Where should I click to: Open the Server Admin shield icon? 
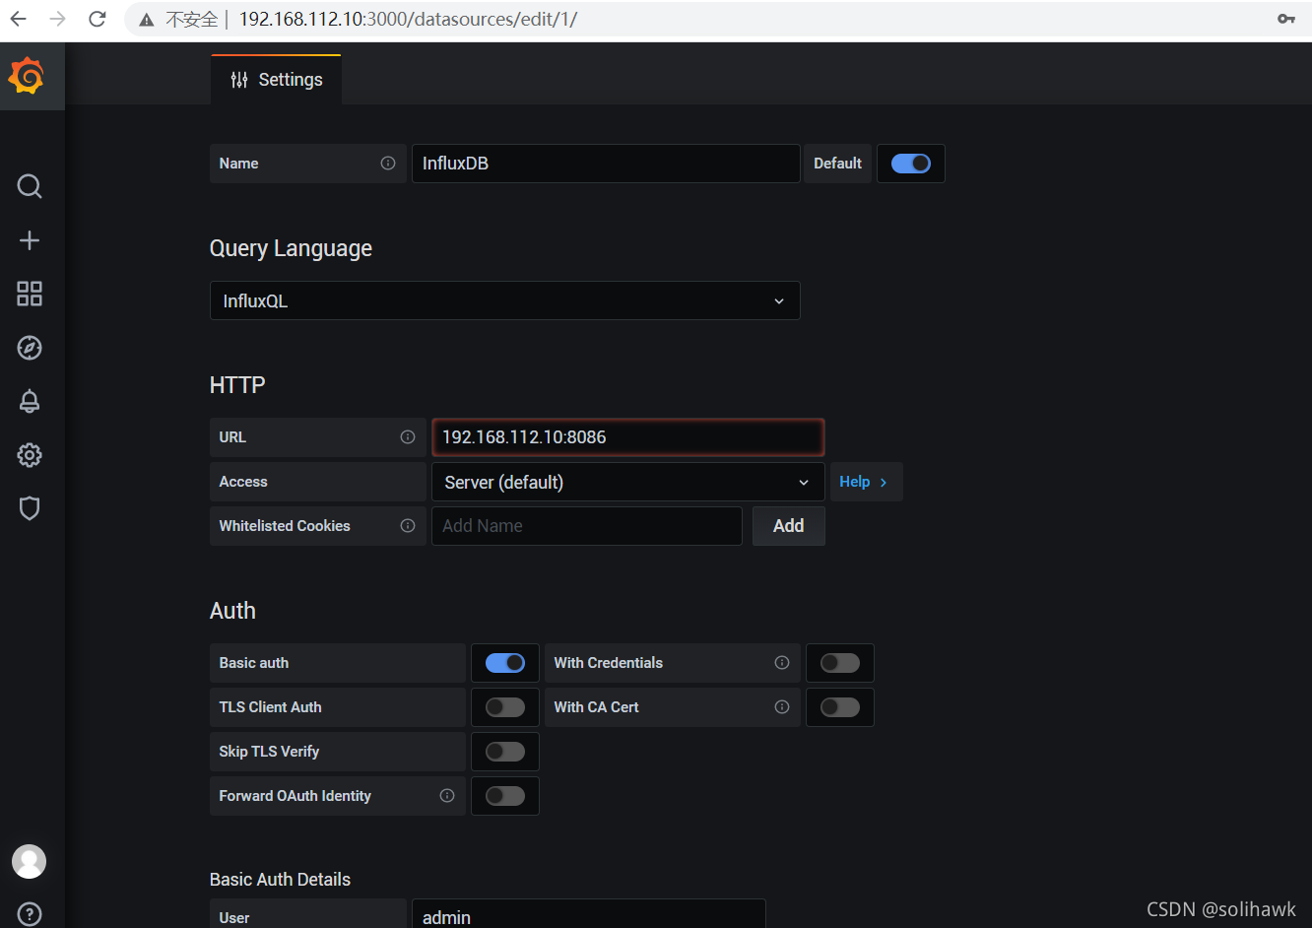(x=30, y=508)
